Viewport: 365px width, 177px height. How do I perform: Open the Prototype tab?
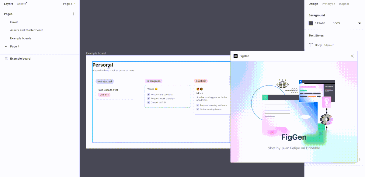328,4
